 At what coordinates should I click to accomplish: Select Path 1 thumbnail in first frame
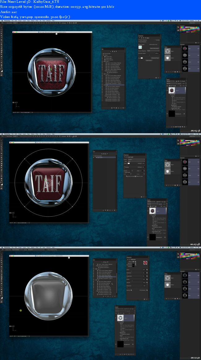[x=168, y=51]
